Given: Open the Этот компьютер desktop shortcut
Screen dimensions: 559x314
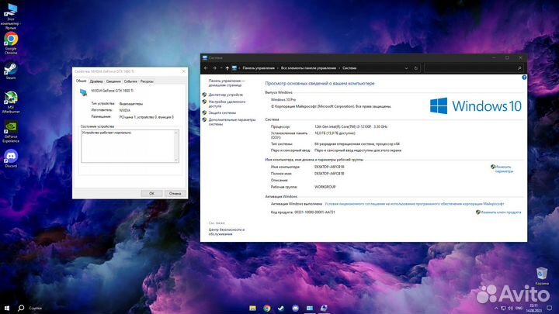Looking at the screenshot, I should 11,16.
